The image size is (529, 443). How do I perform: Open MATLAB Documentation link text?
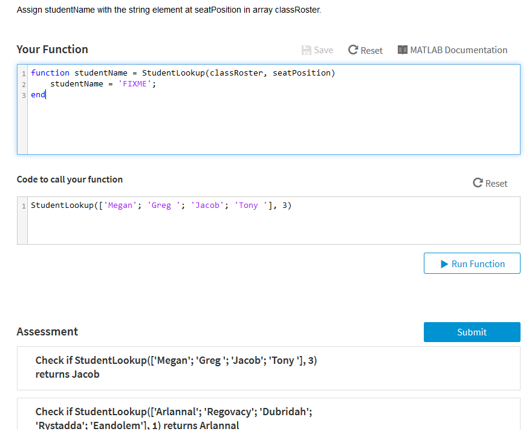pos(459,50)
